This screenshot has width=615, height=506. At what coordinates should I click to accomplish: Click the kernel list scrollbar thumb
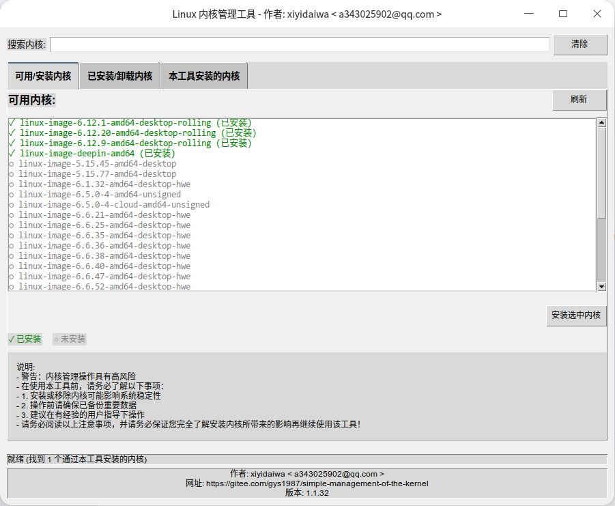601,173
